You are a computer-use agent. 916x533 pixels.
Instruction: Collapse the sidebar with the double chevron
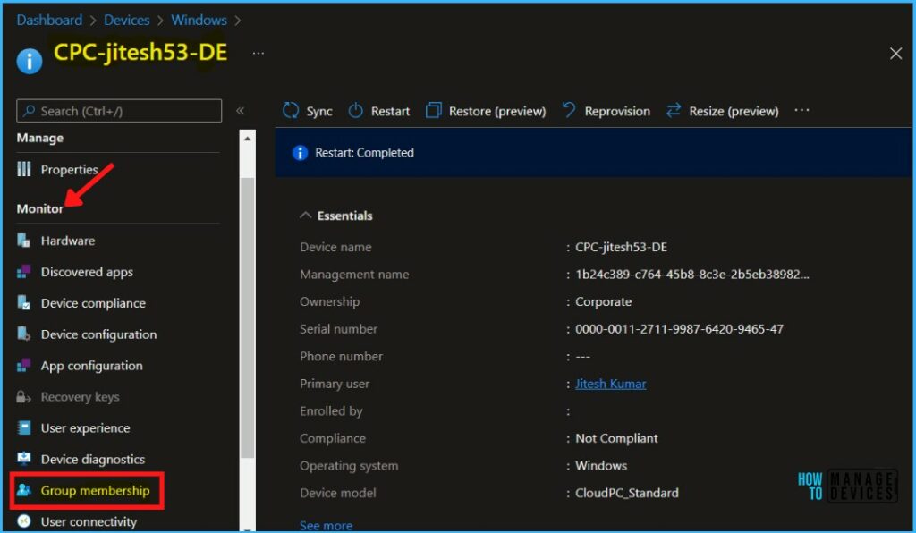pos(240,110)
